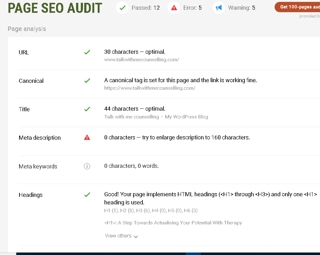Click the info icon beside Meta keywords
Screen dimensions: 320x255
(x=87, y=166)
